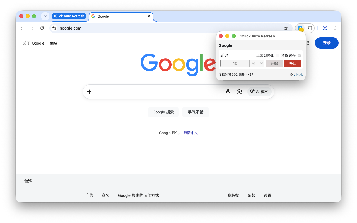Open a new tab with plus button
The height and width of the screenshot is (223, 357).
point(159,16)
